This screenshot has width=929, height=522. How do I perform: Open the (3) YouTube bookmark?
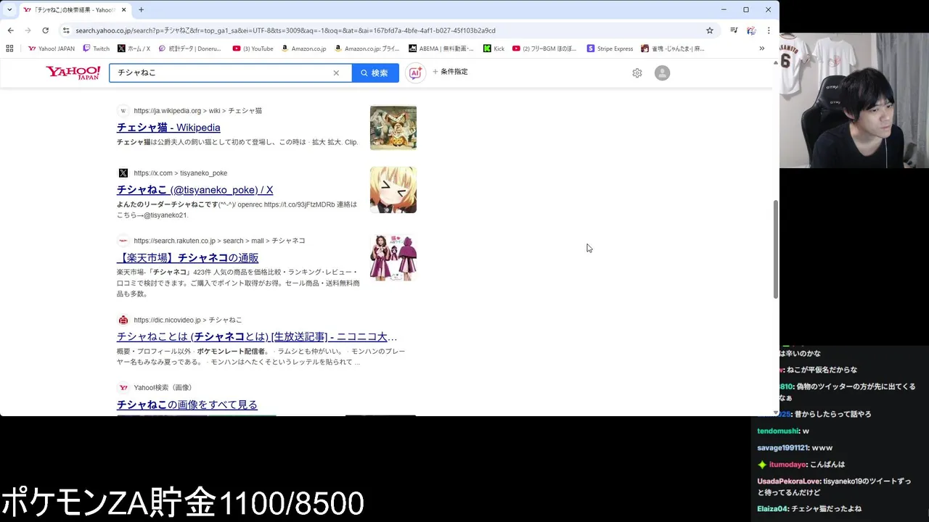pyautogui.click(x=253, y=49)
